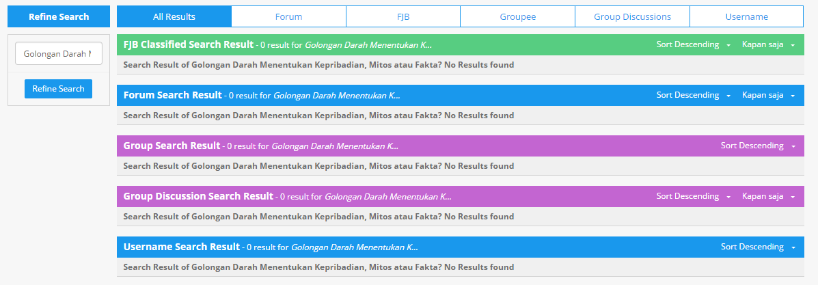This screenshot has height=285, width=818.
Task: Open Kapan saja filter in Group Discussion results
Action: (x=768, y=197)
